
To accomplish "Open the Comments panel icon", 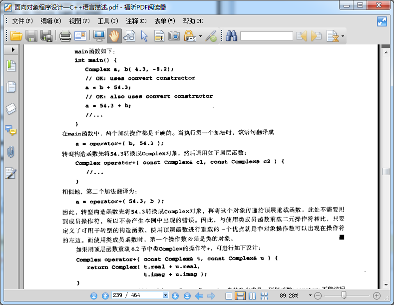I will tap(11, 131).
